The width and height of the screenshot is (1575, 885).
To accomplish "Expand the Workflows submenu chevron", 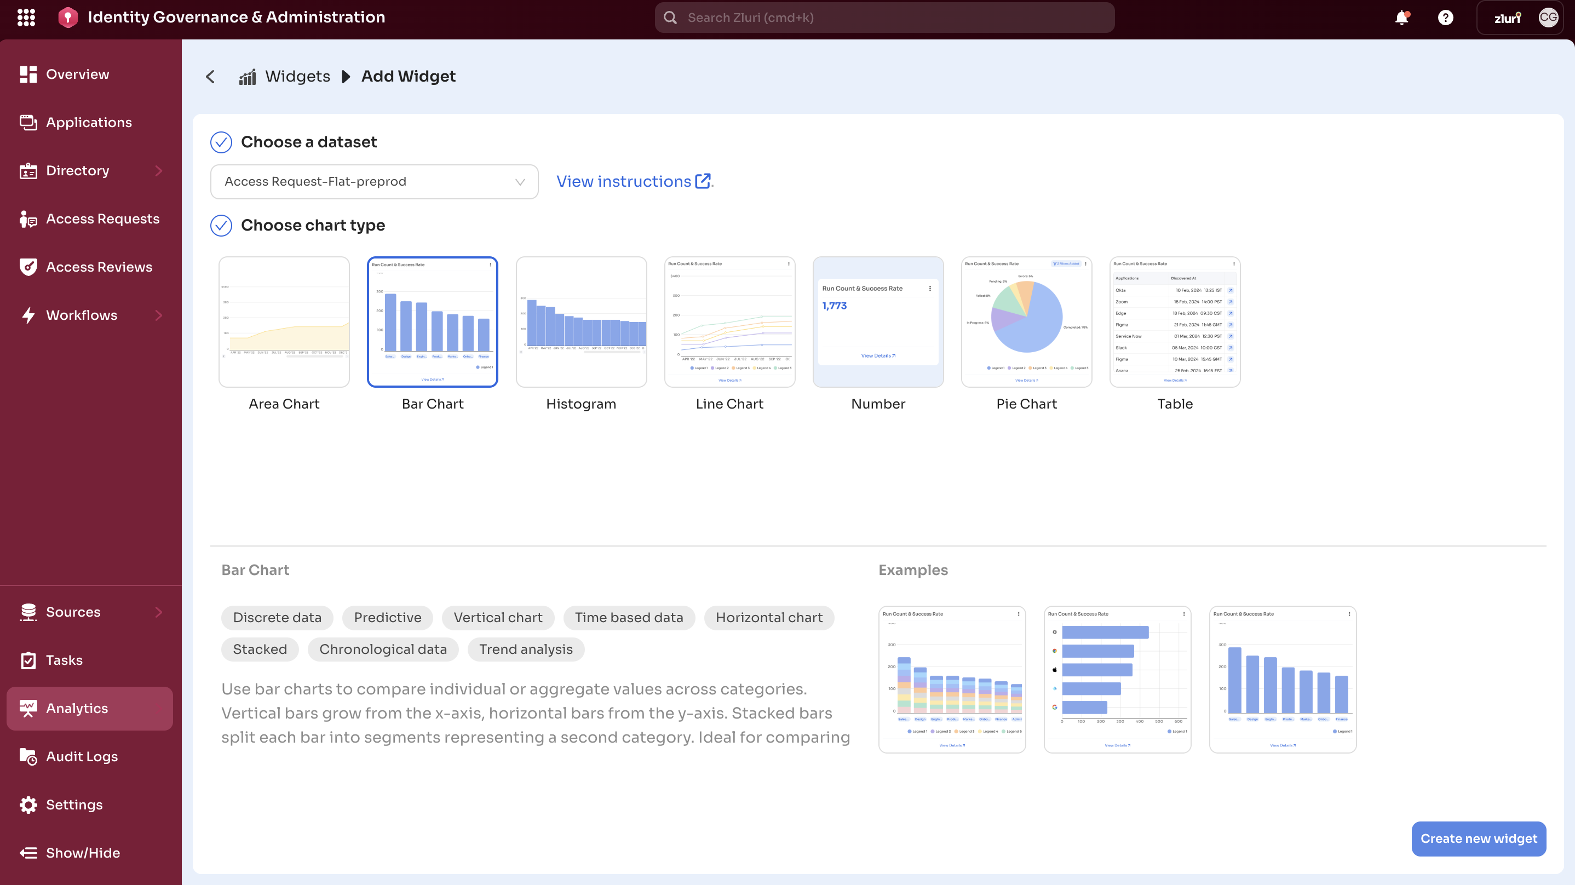I will [x=158, y=315].
